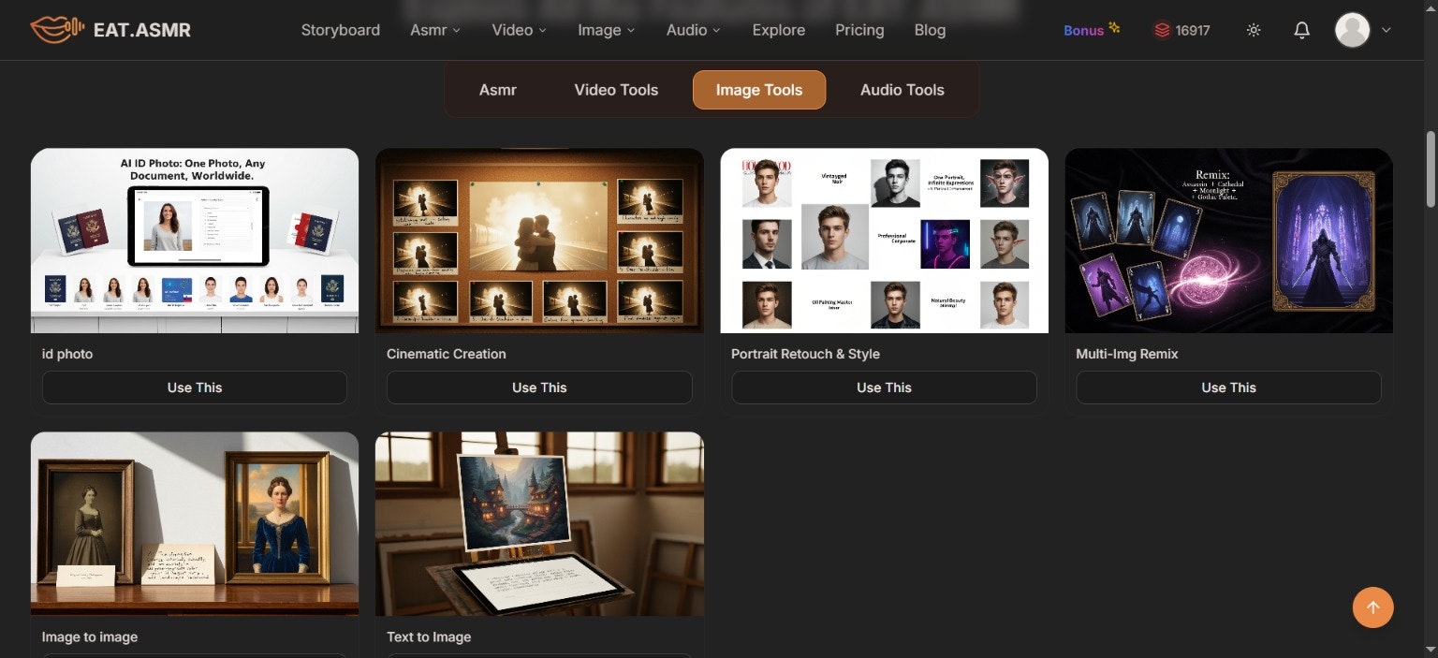This screenshot has width=1438, height=658.
Task: Toggle the light/dark theme sun icon
Action: [x=1254, y=30]
